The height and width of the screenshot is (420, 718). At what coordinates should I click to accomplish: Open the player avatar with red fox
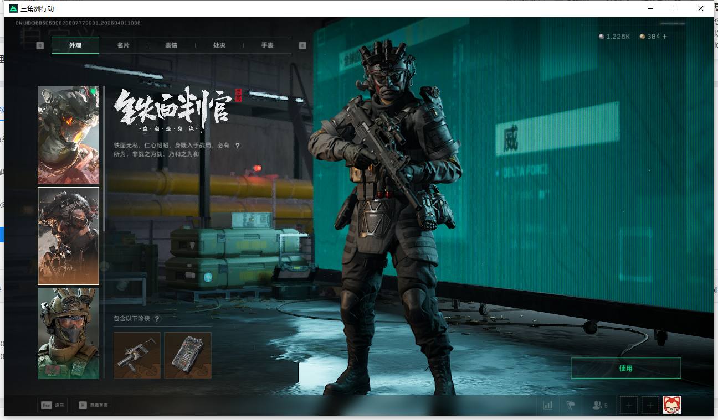(672, 406)
